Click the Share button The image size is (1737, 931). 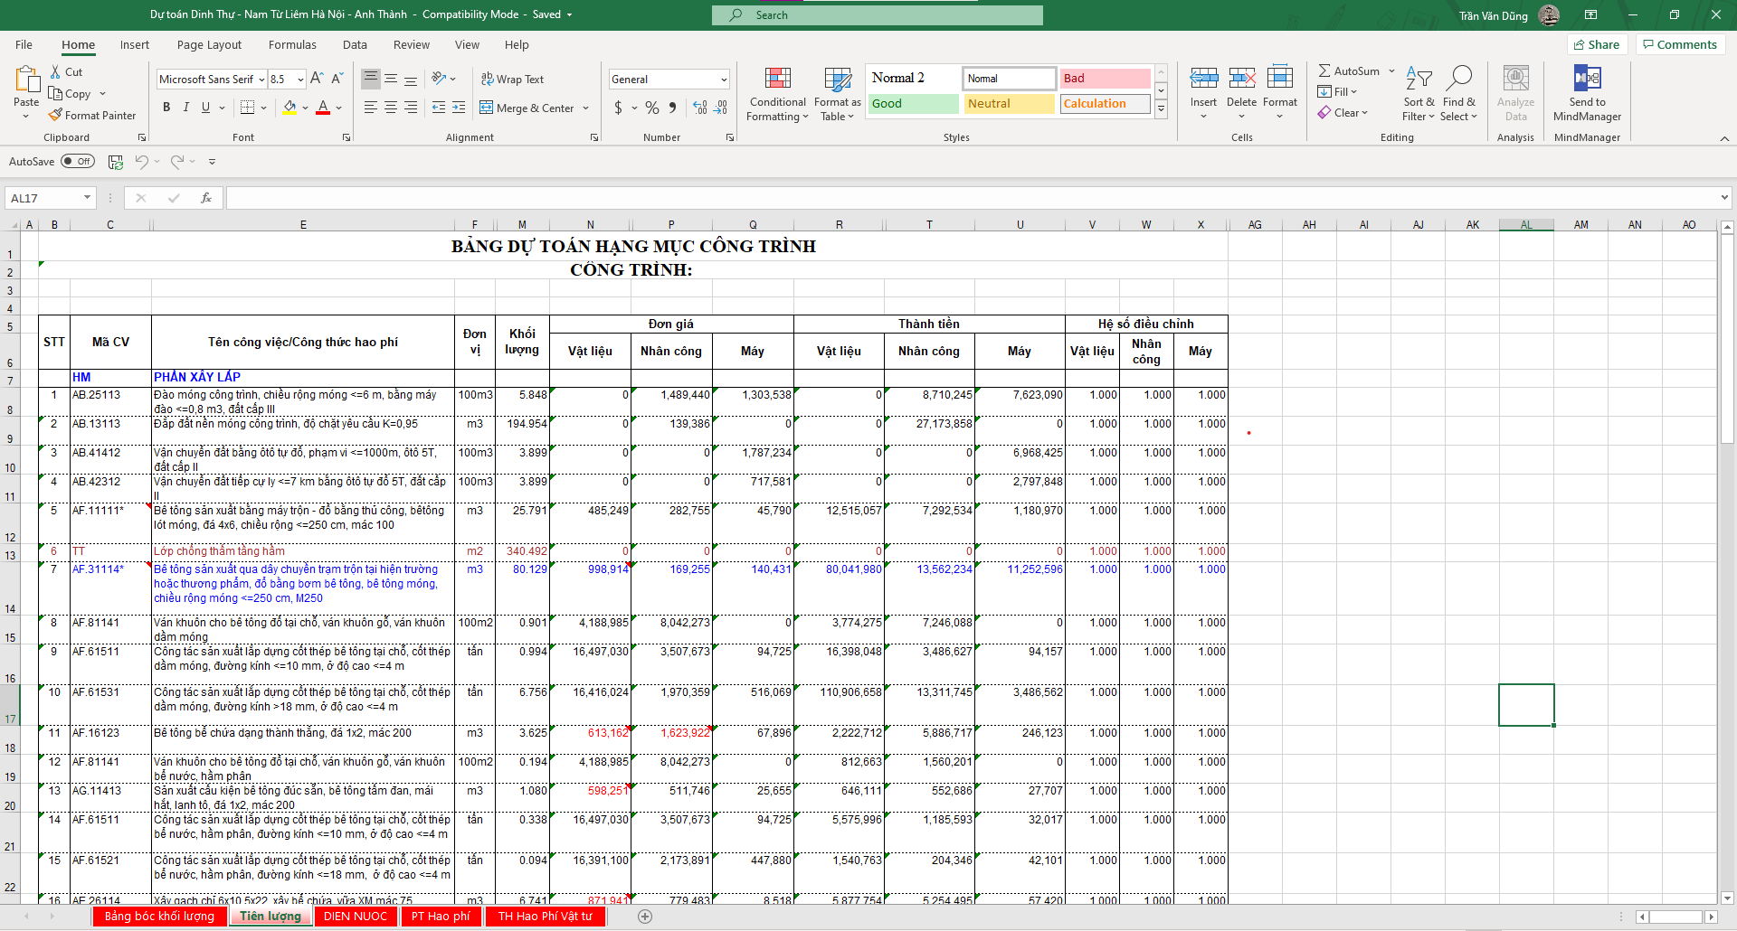(1597, 45)
